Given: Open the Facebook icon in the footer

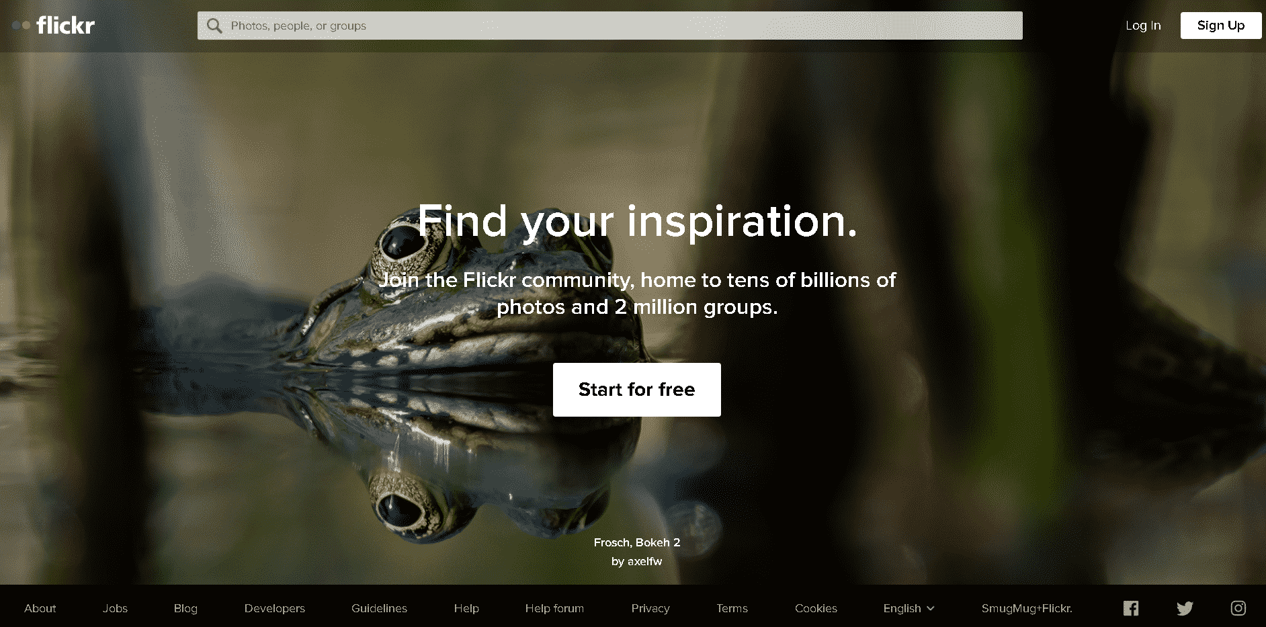Looking at the screenshot, I should coord(1131,608).
